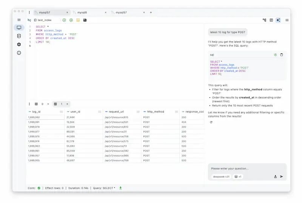Click the question input field

click(247, 169)
